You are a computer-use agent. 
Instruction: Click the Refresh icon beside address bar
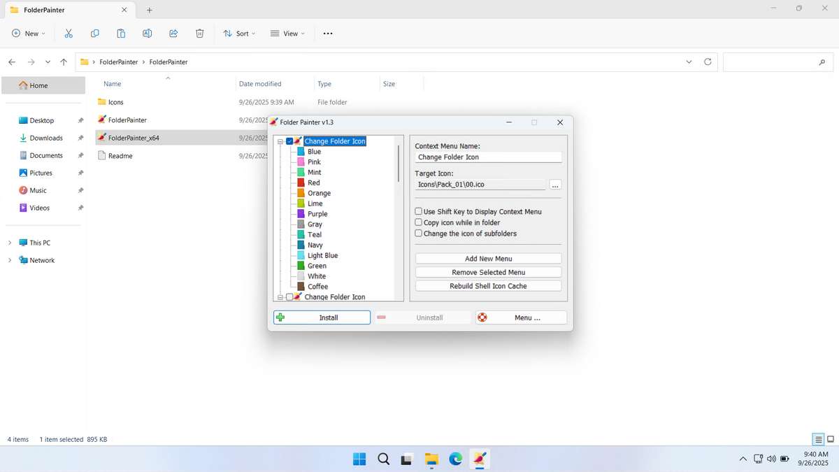(x=708, y=62)
